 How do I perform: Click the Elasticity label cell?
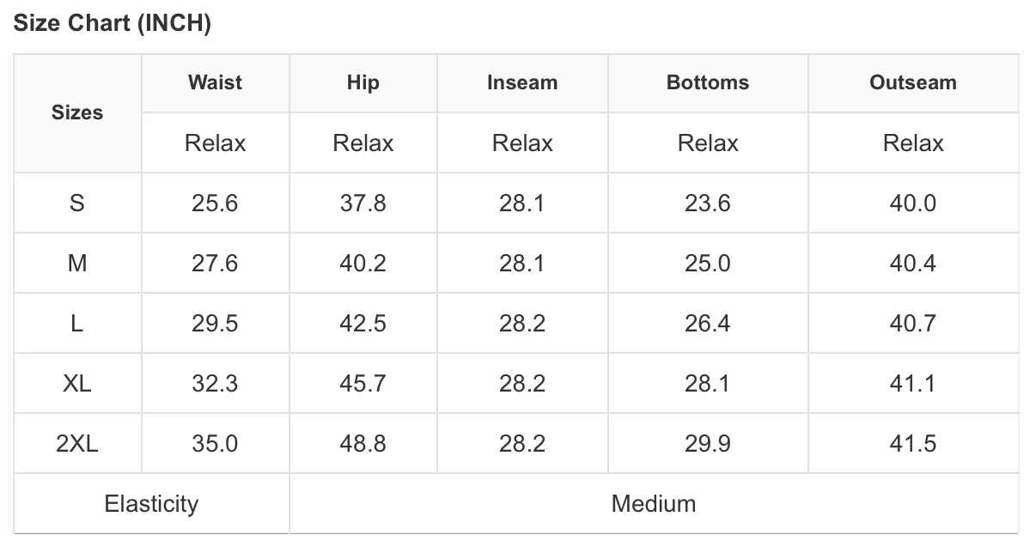151,503
